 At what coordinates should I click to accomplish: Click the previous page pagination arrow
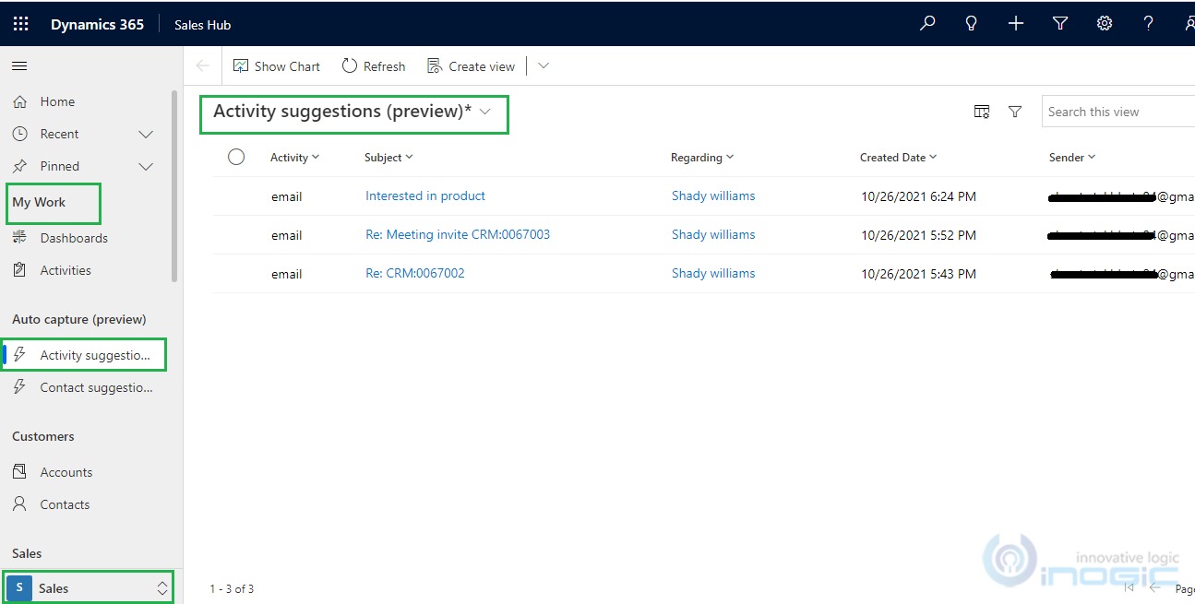point(1153,587)
